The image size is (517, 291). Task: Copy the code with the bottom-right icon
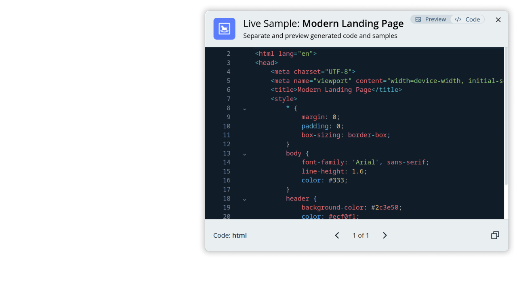495,235
